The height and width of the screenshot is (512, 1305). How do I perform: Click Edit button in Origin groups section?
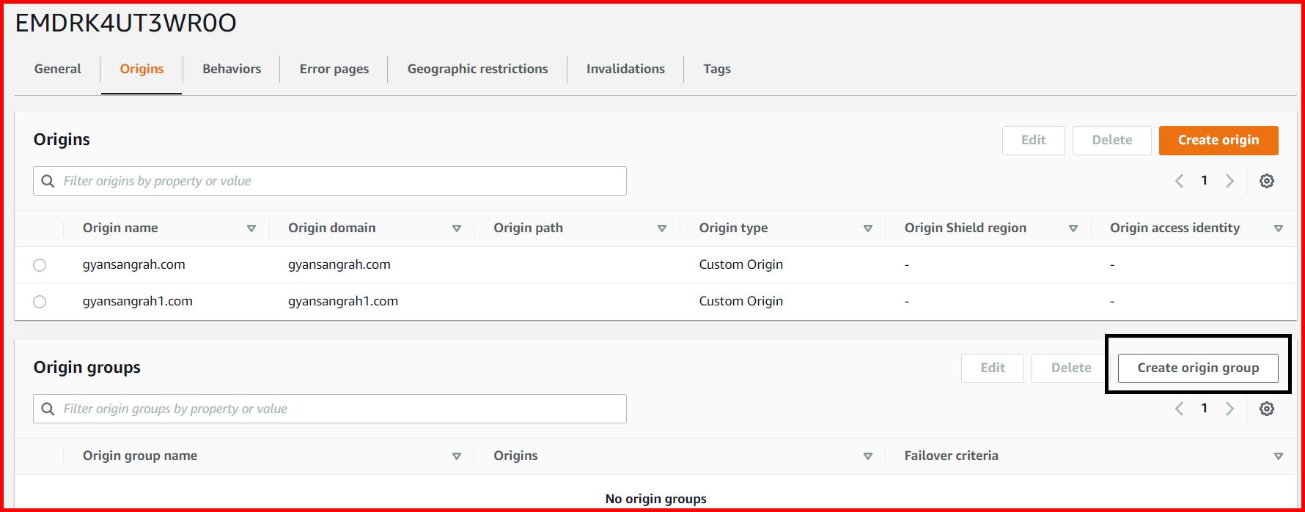click(992, 368)
